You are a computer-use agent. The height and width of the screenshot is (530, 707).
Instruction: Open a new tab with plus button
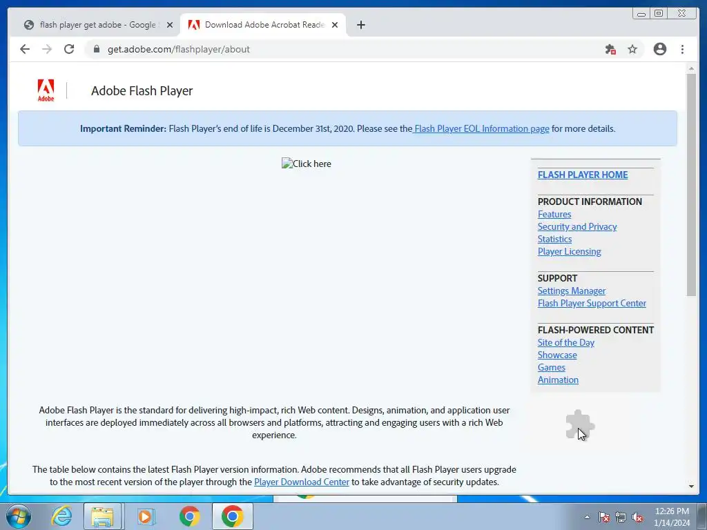(360, 25)
